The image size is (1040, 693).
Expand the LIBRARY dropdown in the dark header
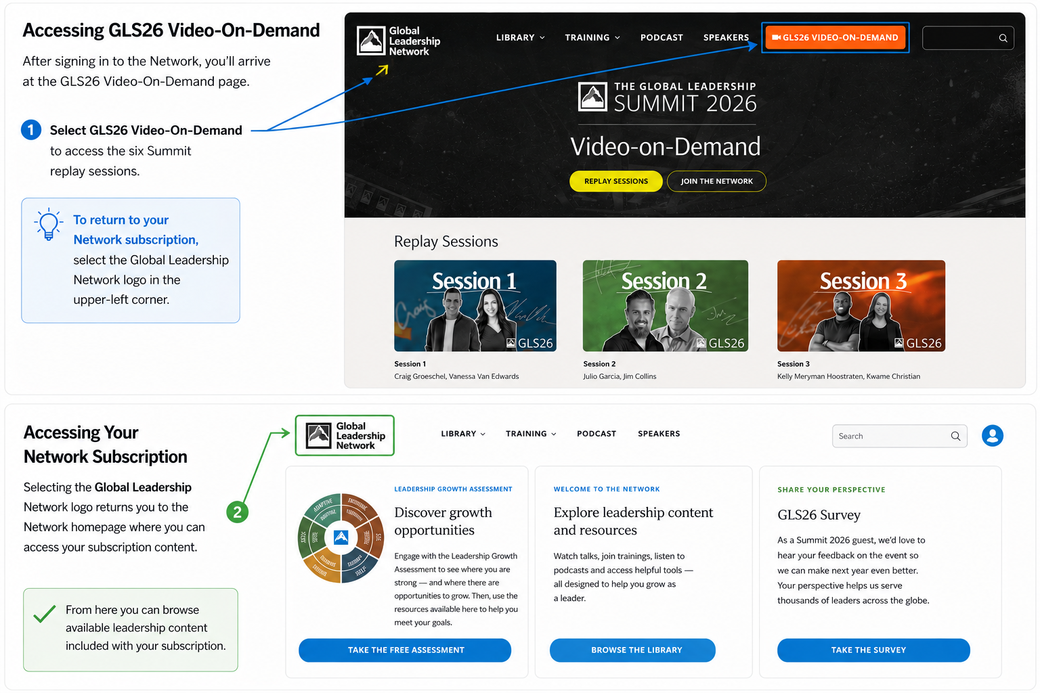520,37
